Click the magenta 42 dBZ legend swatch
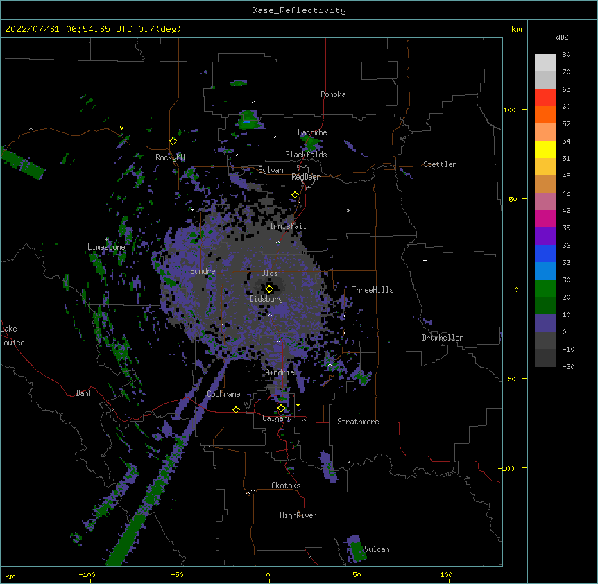The image size is (598, 584). click(545, 218)
